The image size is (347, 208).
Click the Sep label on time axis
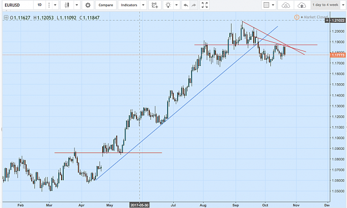pos(235,205)
